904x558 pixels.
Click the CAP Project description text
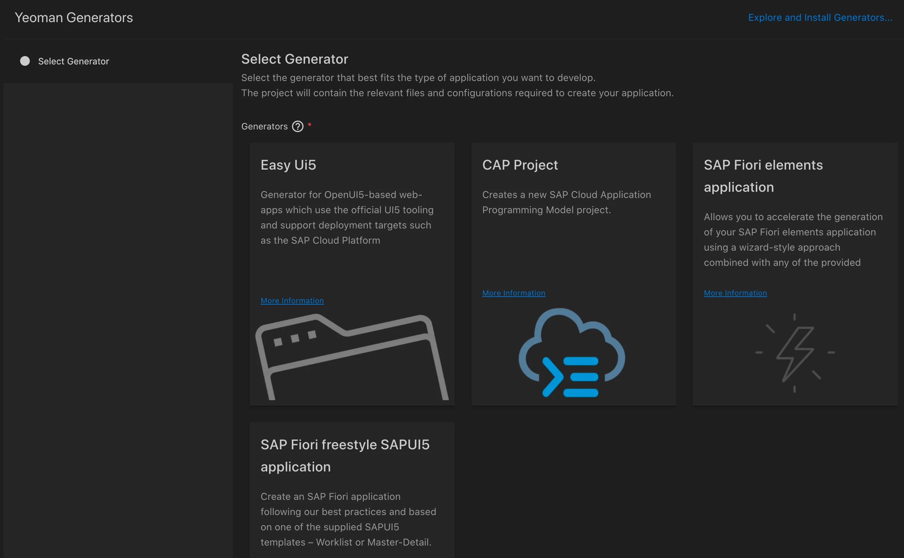566,202
